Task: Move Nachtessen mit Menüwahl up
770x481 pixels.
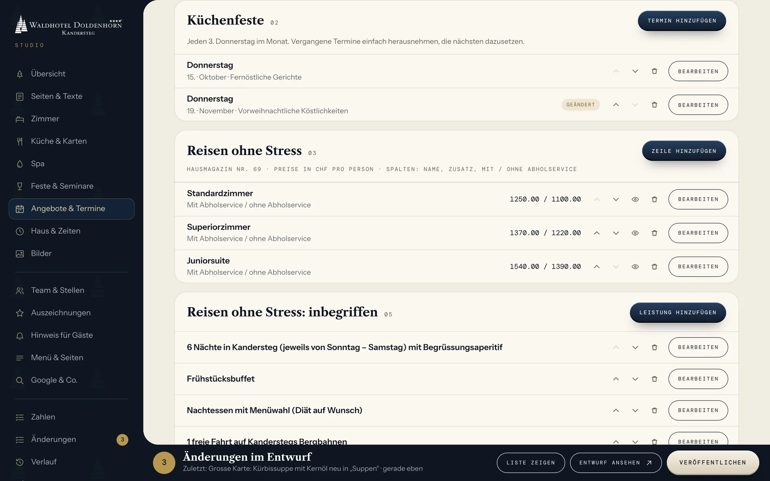Action: (616, 410)
